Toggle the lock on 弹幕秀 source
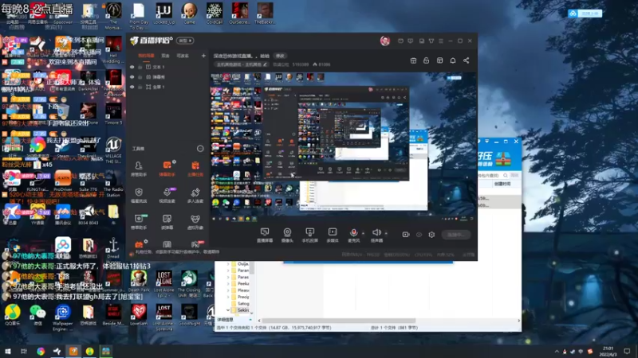The height and width of the screenshot is (358, 638). click(x=140, y=76)
